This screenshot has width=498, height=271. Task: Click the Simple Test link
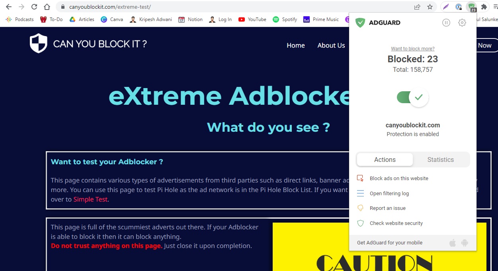point(90,200)
